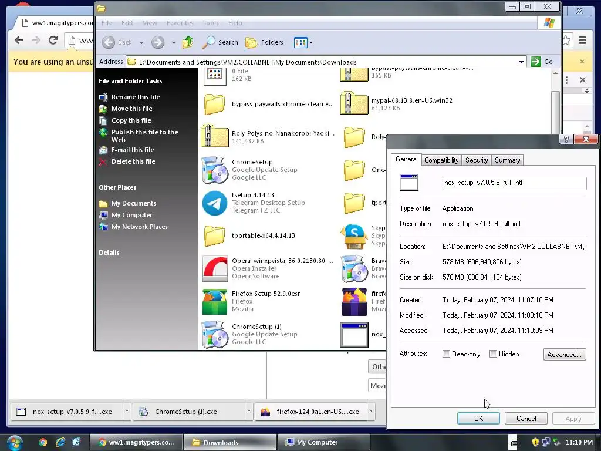Open Chrome from the quick launch bar
Viewport: 601px width, 451px height.
tap(43, 442)
